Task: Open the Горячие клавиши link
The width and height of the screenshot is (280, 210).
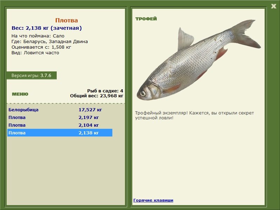Action: click(x=153, y=200)
